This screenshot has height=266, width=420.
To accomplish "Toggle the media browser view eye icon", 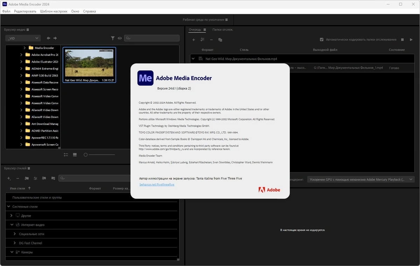I will pyautogui.click(x=120, y=38).
